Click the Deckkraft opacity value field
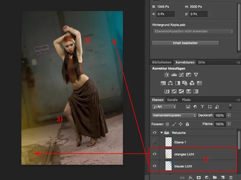This screenshot has height=180, width=241. pyautogui.click(x=220, y=115)
